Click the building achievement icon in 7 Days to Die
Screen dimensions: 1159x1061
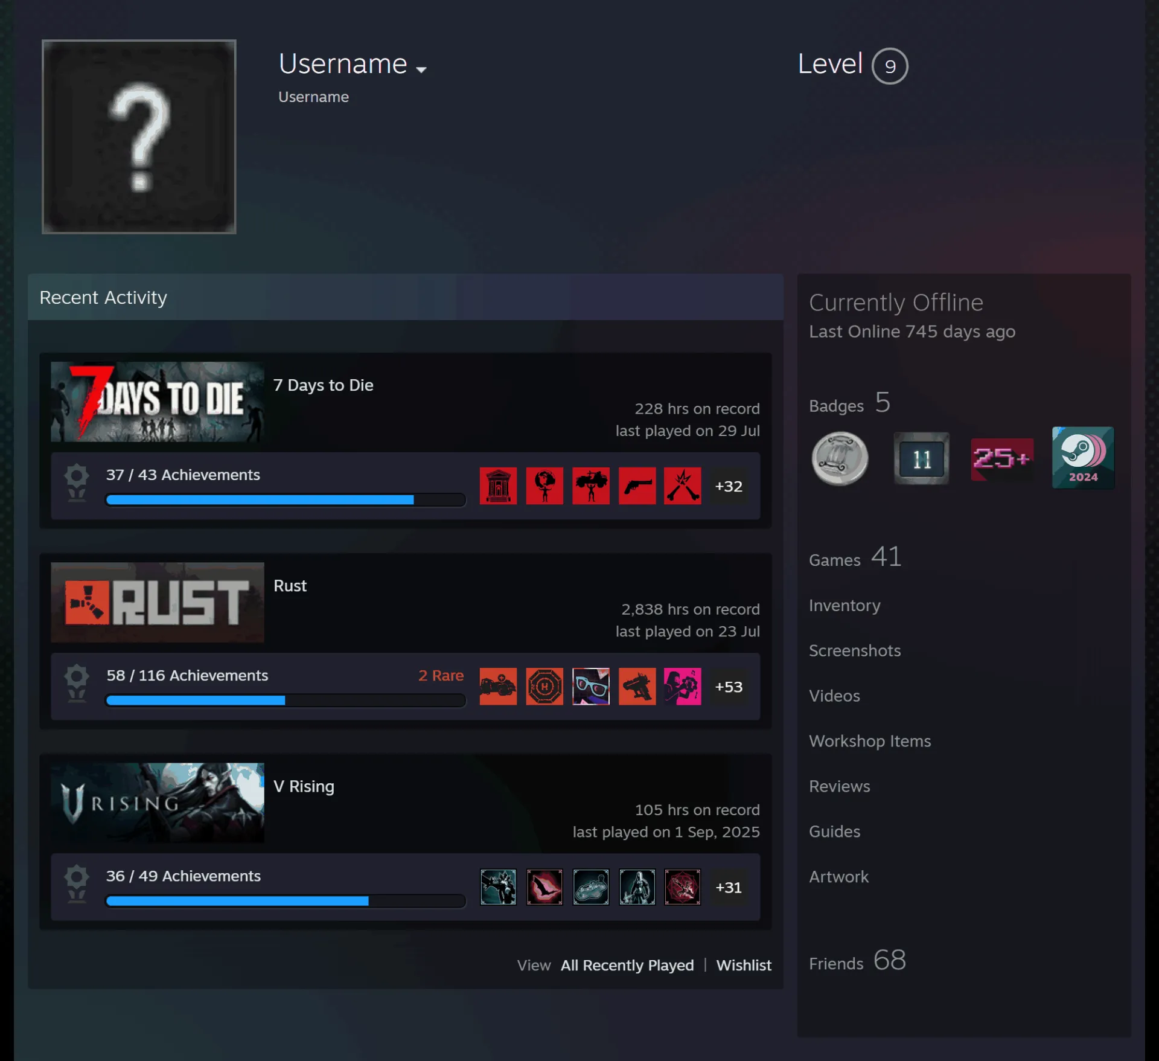(498, 486)
